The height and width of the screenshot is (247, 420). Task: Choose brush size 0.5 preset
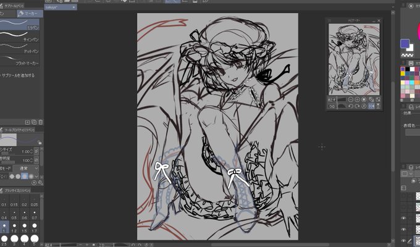14,215
